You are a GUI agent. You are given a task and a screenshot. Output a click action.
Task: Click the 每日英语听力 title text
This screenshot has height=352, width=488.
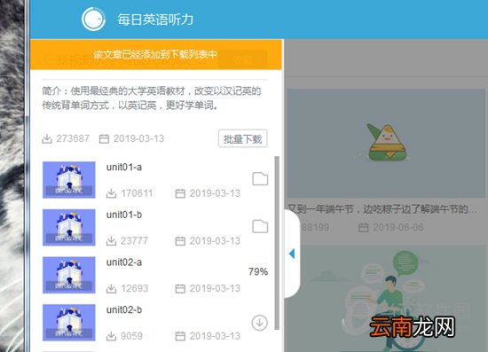tap(155, 20)
